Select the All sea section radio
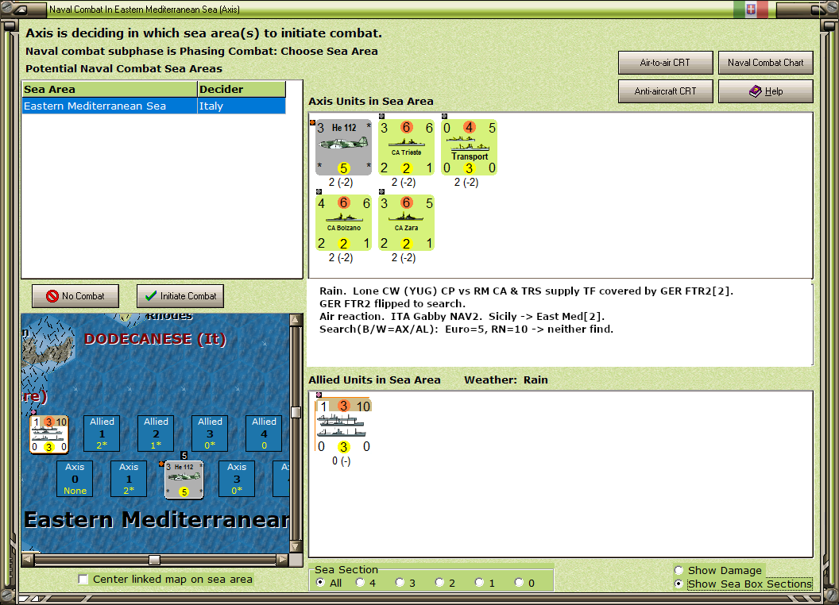Screen dimensions: 839x605 (x=320, y=583)
